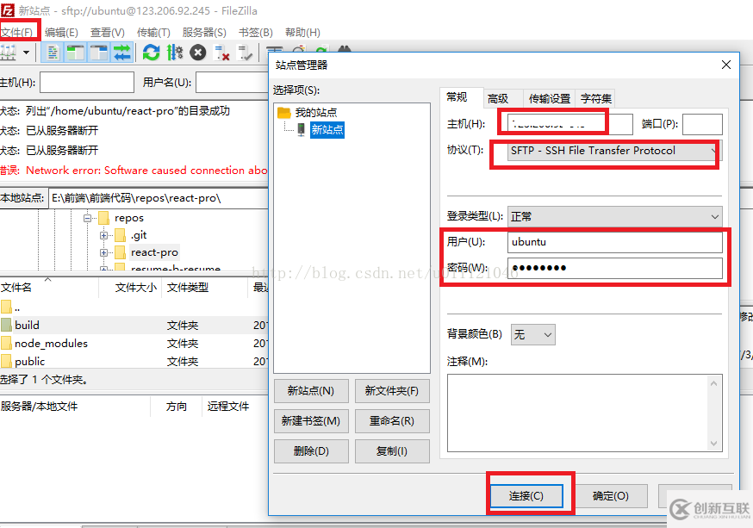
Task: Click the 用户(U) field containing ubuntu
Action: (614, 242)
